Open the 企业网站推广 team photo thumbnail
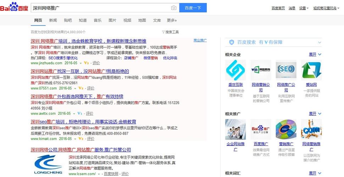The height and width of the screenshot is (177, 344). point(235,130)
